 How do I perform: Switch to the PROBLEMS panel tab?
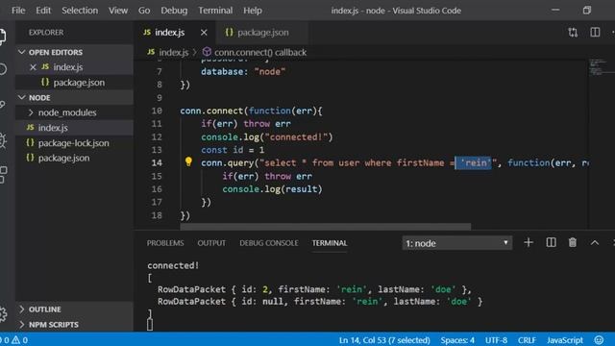[x=165, y=243]
